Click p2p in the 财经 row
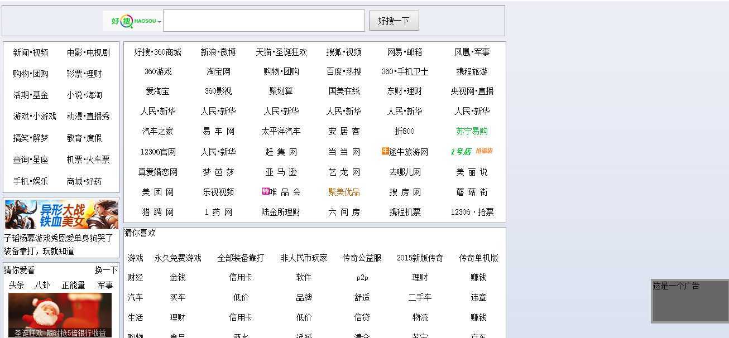729x338 pixels. tap(362, 277)
